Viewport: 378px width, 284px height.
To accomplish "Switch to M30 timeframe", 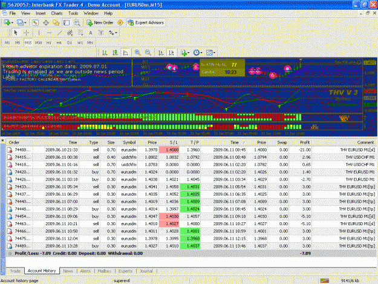I will pos(38,43).
